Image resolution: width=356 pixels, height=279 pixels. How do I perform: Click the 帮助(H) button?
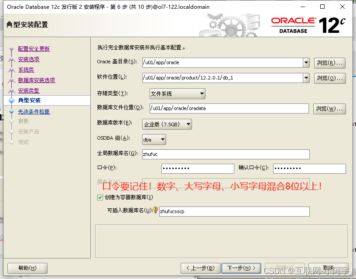(27, 268)
